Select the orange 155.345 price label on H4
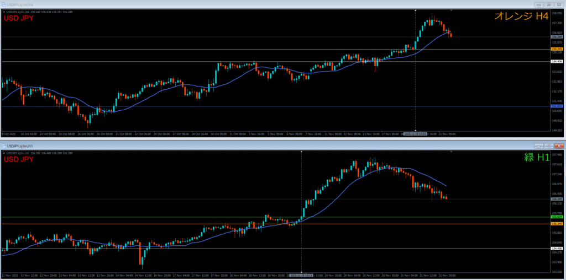 point(557,49)
